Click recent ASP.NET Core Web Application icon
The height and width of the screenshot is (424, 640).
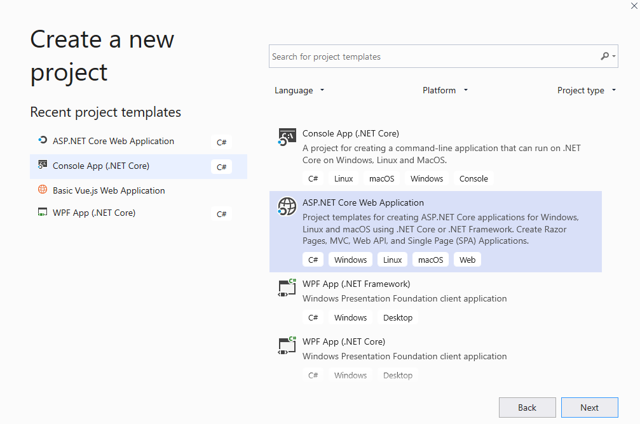pyautogui.click(x=43, y=141)
